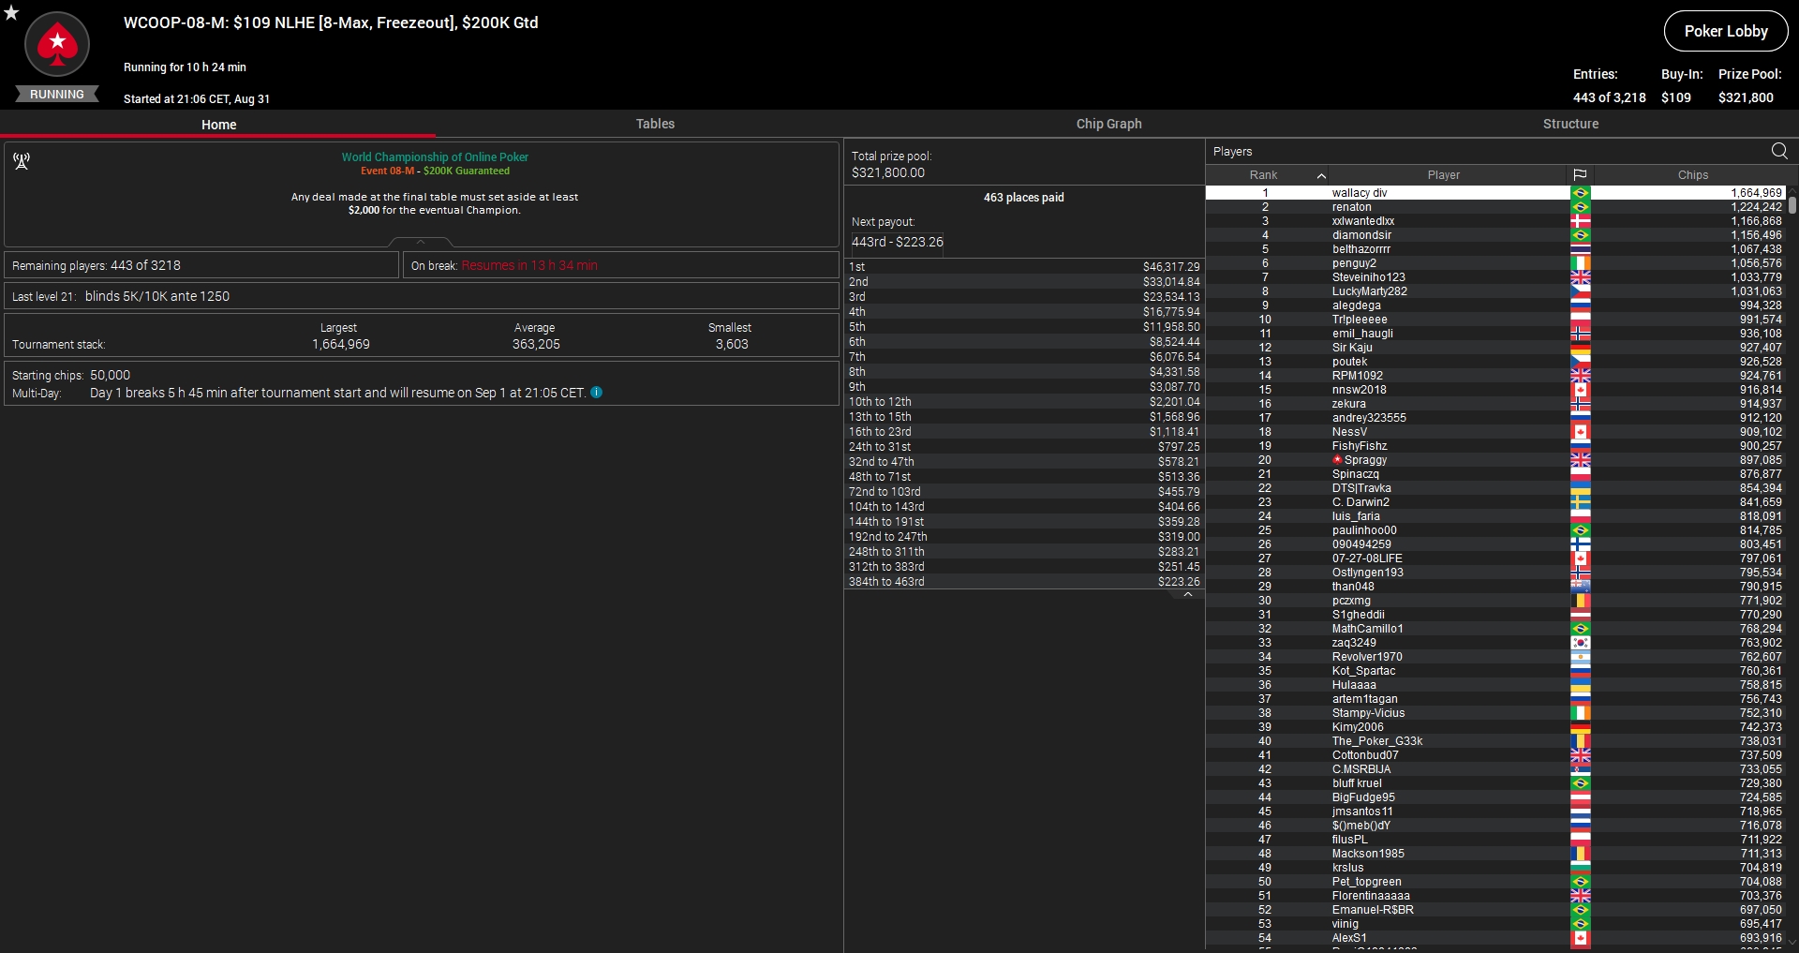Screen dimensions: 1799x953
Task: Select player row LuckyMarty282
Action: pos(1495,291)
